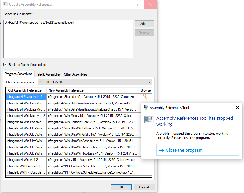Click new reference InfragisticsWPF4.Controls.Schedules.v15.1 cell
Screen dimensions: 244x193
point(93,166)
